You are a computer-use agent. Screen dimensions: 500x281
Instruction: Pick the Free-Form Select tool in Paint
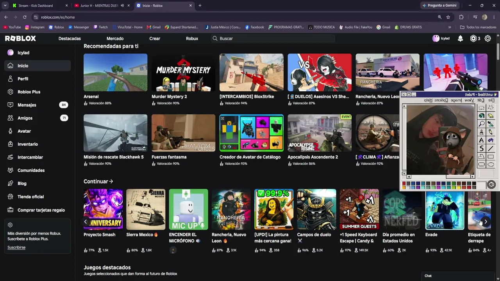491,108
